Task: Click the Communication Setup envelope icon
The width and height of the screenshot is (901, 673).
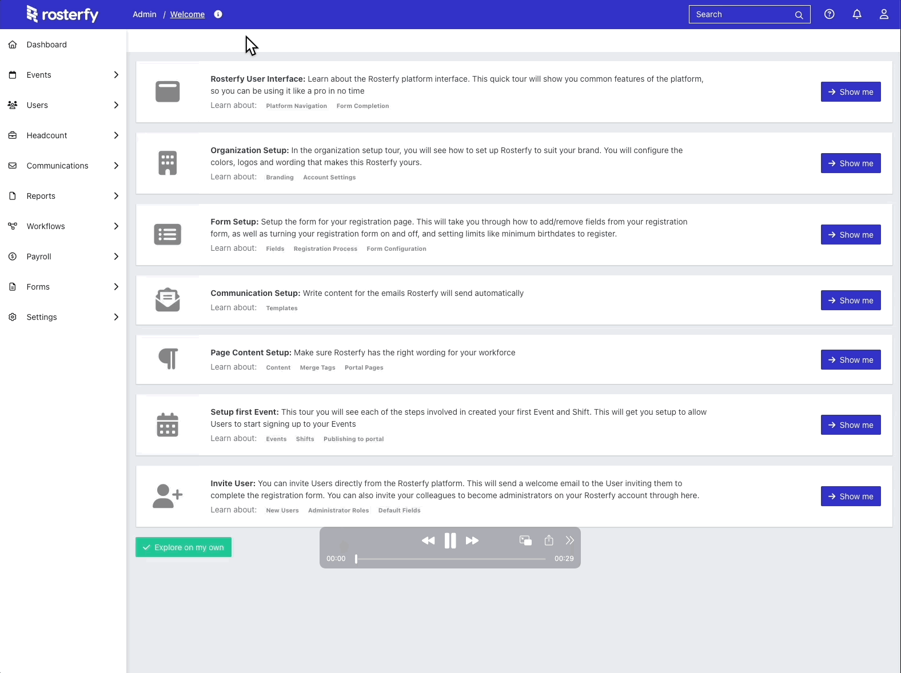Action: (x=168, y=300)
